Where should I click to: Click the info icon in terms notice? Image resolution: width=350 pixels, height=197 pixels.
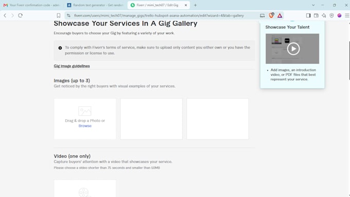[60, 48]
